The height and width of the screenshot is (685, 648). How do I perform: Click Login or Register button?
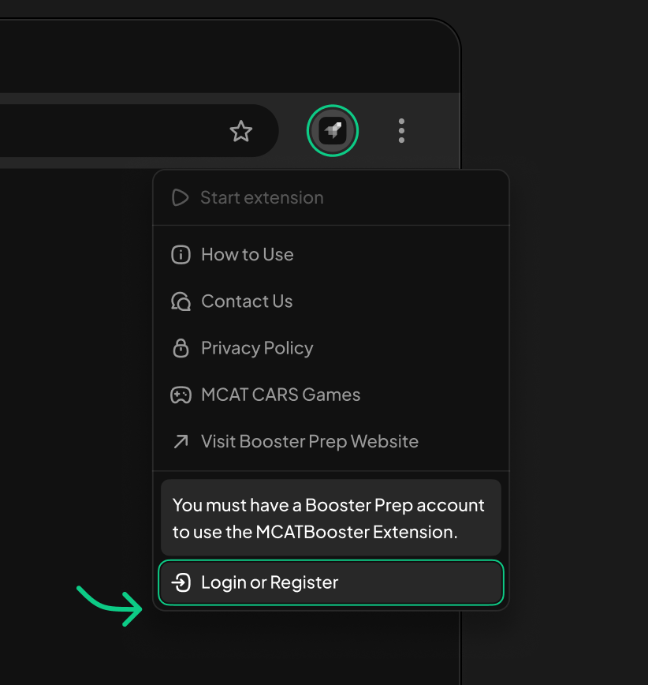click(331, 582)
